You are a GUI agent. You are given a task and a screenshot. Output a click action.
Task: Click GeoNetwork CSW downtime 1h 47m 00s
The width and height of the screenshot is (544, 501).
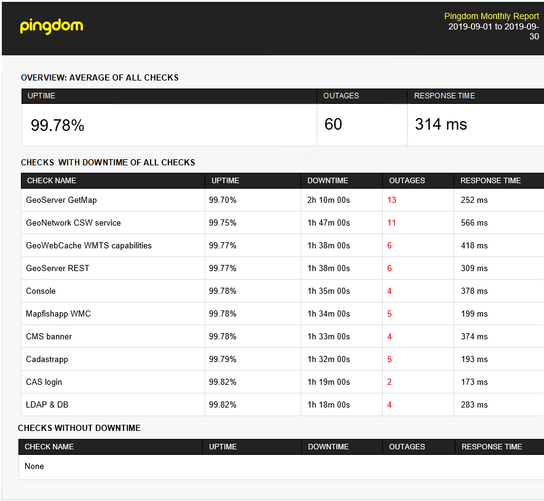[328, 223]
